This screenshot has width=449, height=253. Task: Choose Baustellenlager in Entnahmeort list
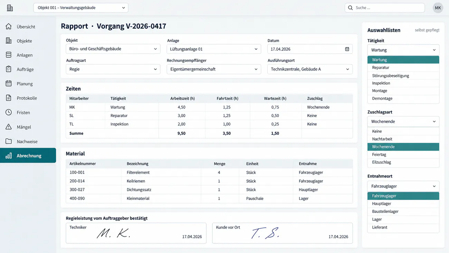(403, 211)
